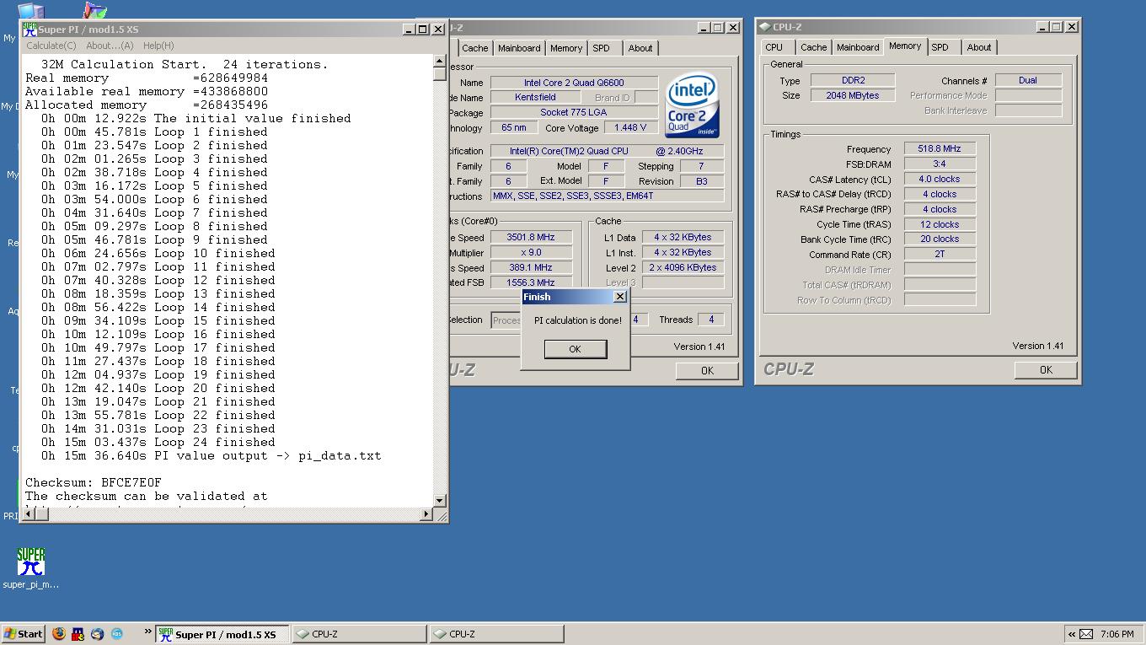Click the 7:06 PM taskbar clock

tap(1117, 634)
